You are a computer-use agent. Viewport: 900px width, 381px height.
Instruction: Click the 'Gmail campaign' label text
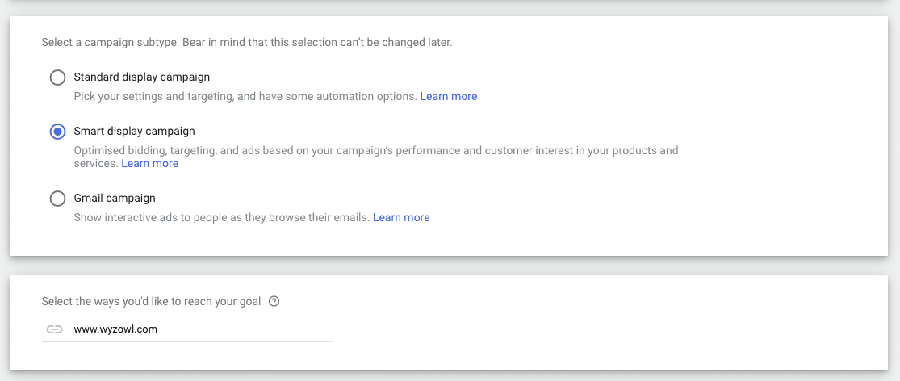(115, 199)
